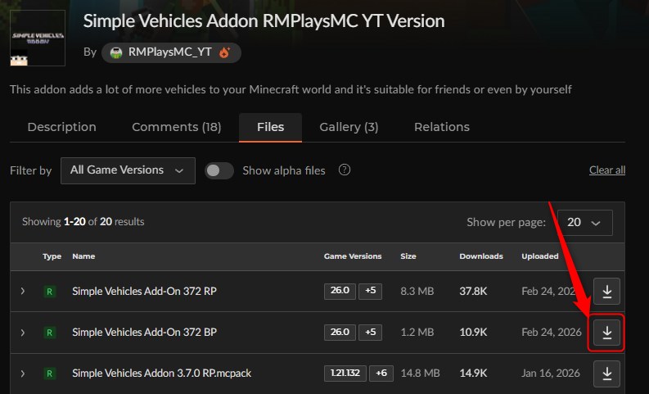Open the Gallery (3) tab

tap(349, 127)
